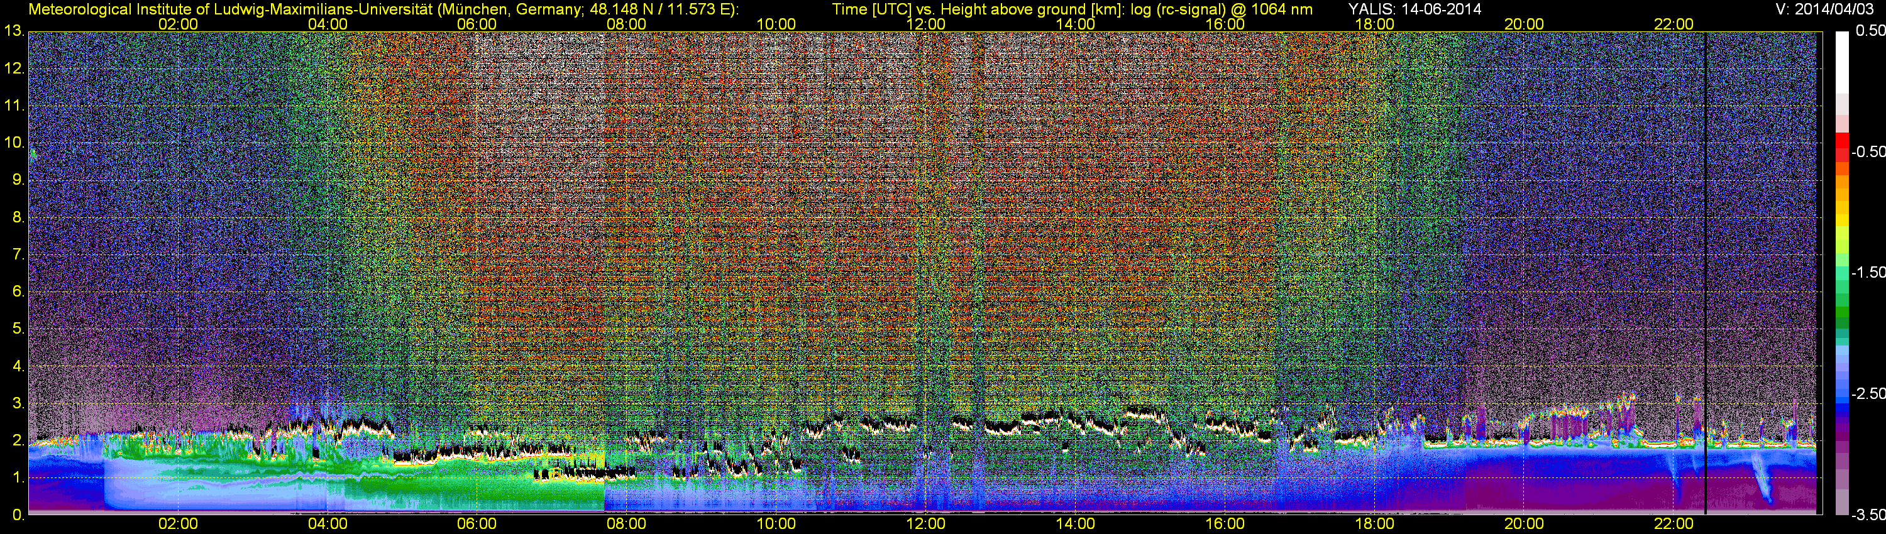The width and height of the screenshot is (1886, 534).
Task: Click the 12:00 label on the top axis
Action: click(925, 24)
